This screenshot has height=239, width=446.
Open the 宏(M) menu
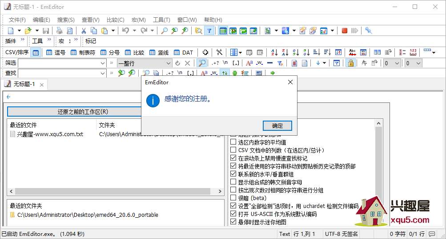pos(139,20)
